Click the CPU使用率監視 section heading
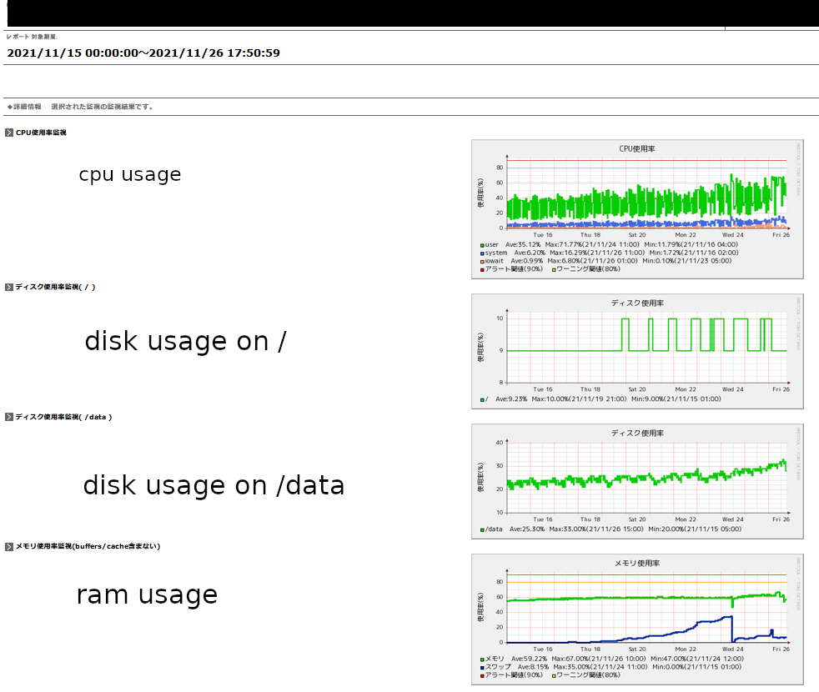Screen dimensions: 819x692 coord(41,133)
